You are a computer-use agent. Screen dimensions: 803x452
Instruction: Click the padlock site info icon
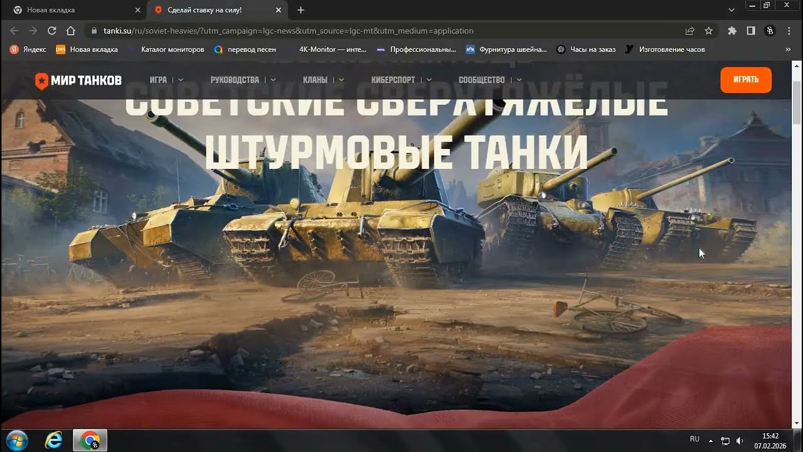coord(94,30)
